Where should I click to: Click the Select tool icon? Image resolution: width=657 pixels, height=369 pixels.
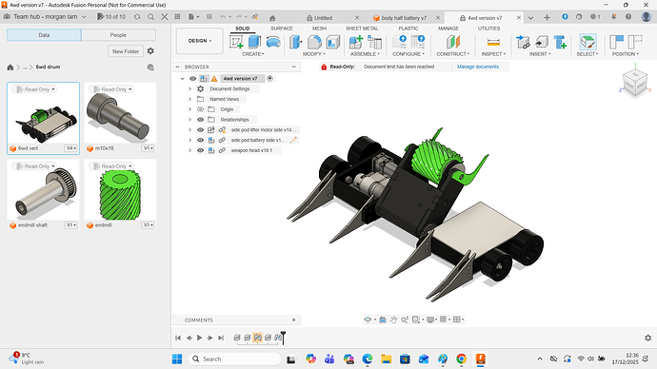pyautogui.click(x=587, y=42)
